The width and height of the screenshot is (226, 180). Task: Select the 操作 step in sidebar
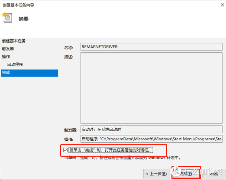[6, 57]
